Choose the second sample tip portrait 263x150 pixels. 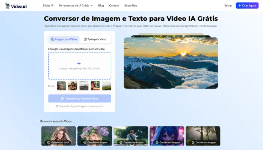(73, 86)
